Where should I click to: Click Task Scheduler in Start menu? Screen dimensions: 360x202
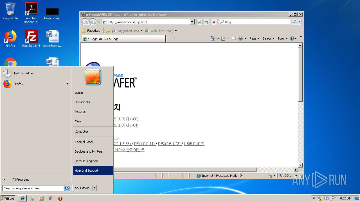pyautogui.click(x=36, y=73)
